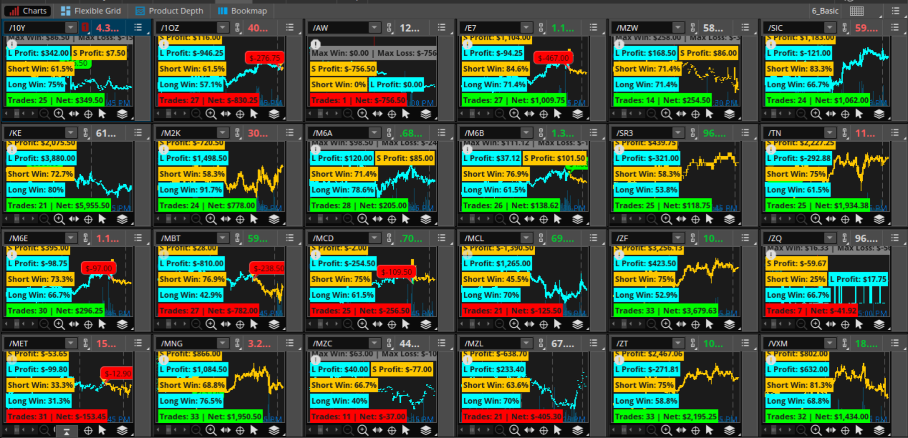Image resolution: width=908 pixels, height=438 pixels.
Task: Click 'Trades: 21 | Net: $5,955.50' on /KE
Action: 59,205
